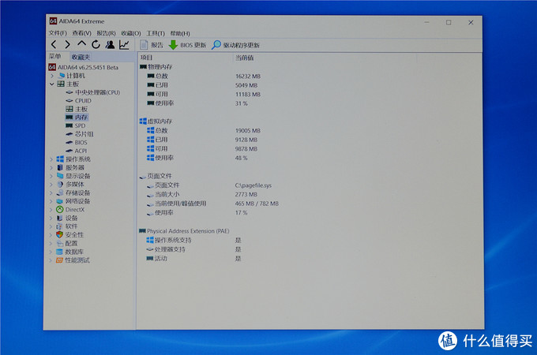Open the 工具(T) menu
This screenshot has width=537, height=355.
(x=156, y=33)
